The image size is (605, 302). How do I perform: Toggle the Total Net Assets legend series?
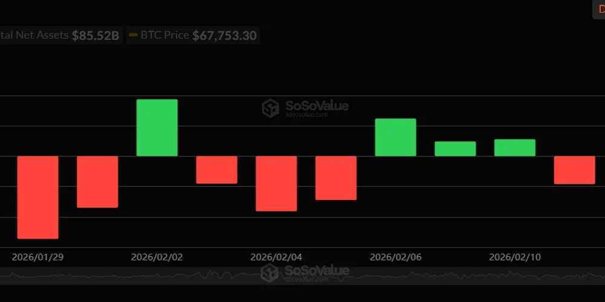pyautogui.click(x=59, y=36)
